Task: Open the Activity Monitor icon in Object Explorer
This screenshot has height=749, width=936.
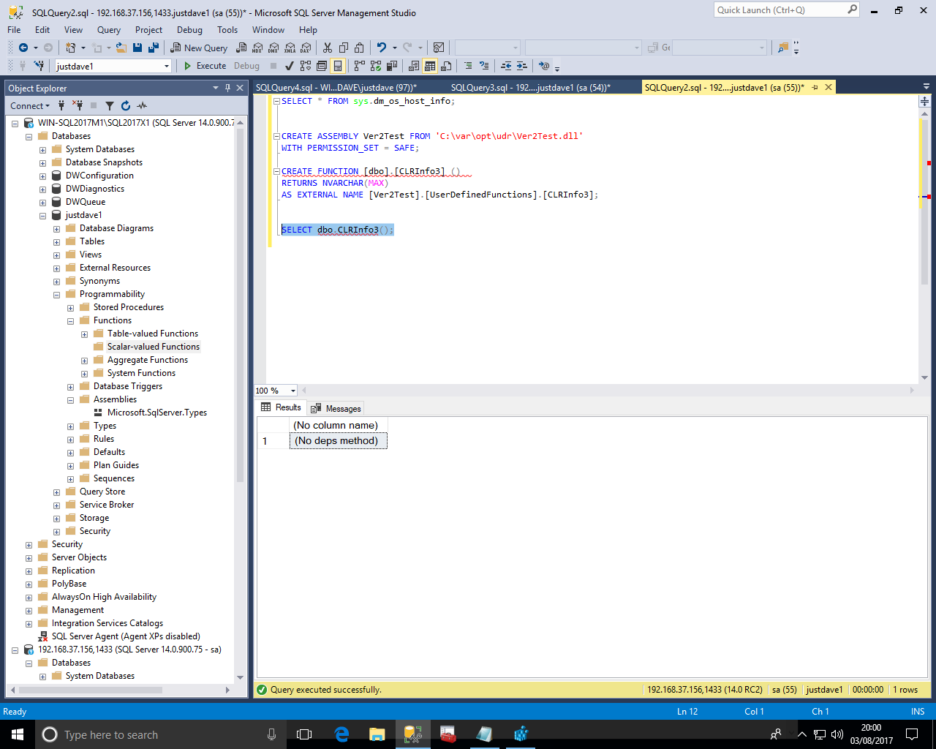Action: [x=142, y=106]
